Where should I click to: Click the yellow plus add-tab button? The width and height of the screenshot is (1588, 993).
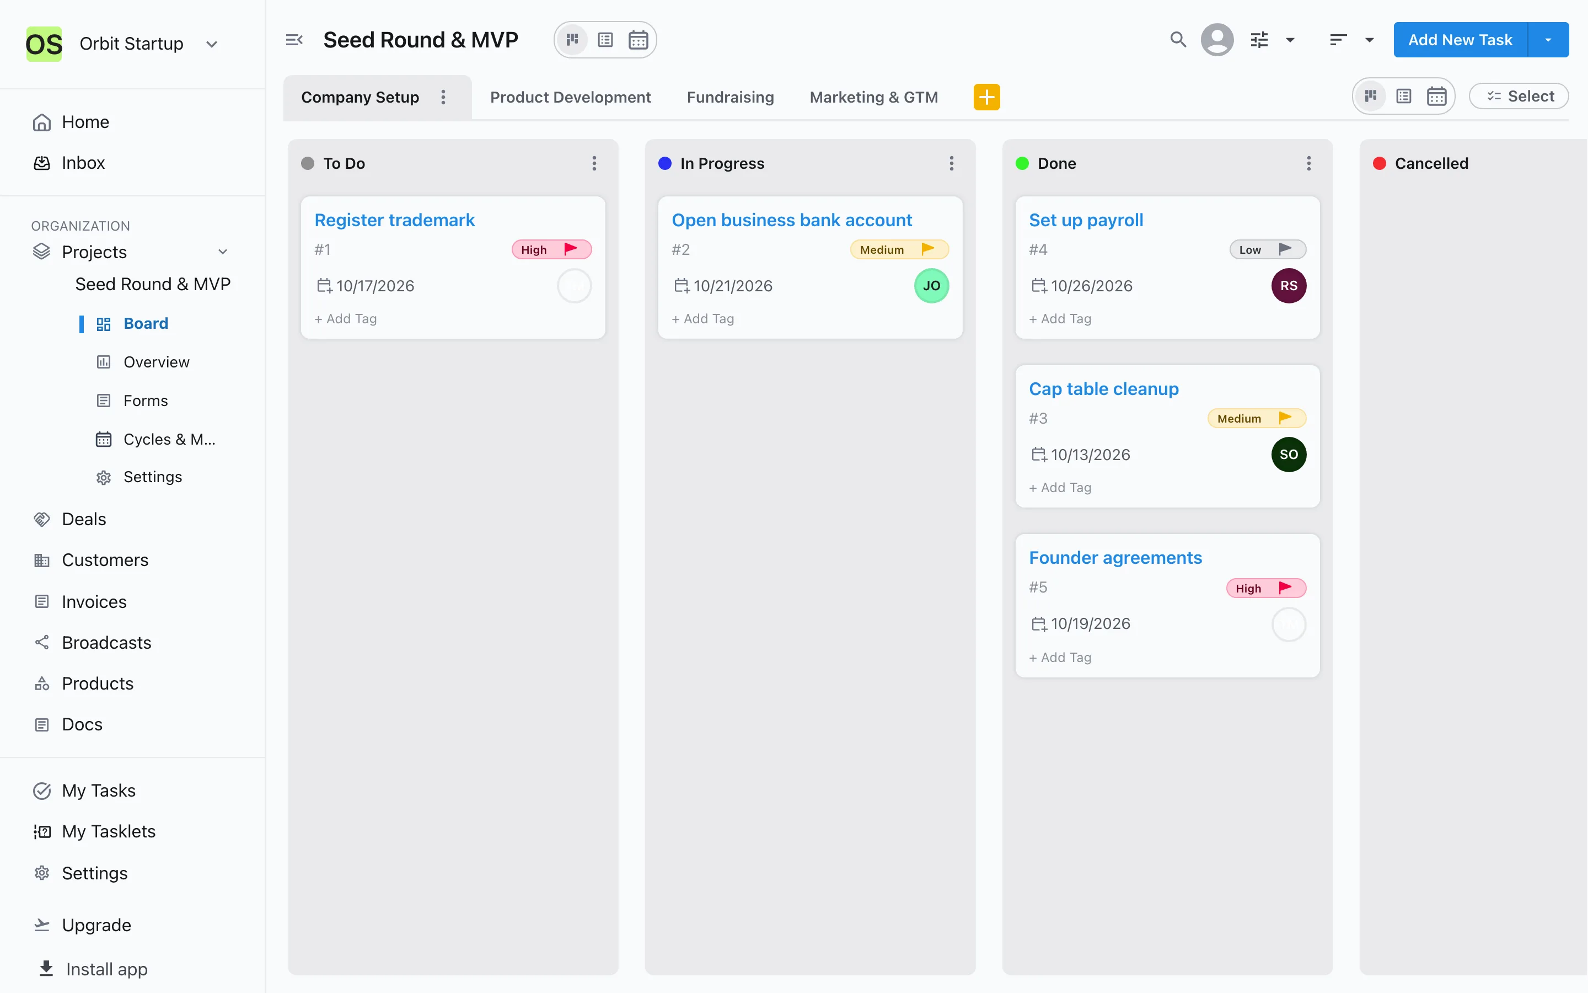coord(986,97)
